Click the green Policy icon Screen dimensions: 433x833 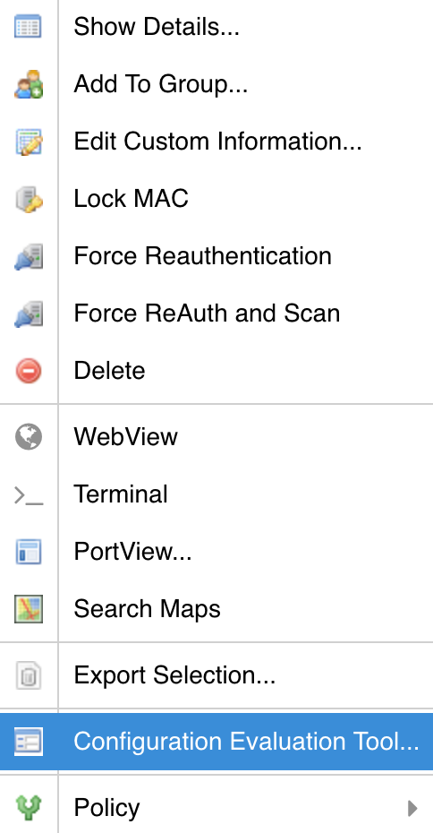[x=28, y=808]
